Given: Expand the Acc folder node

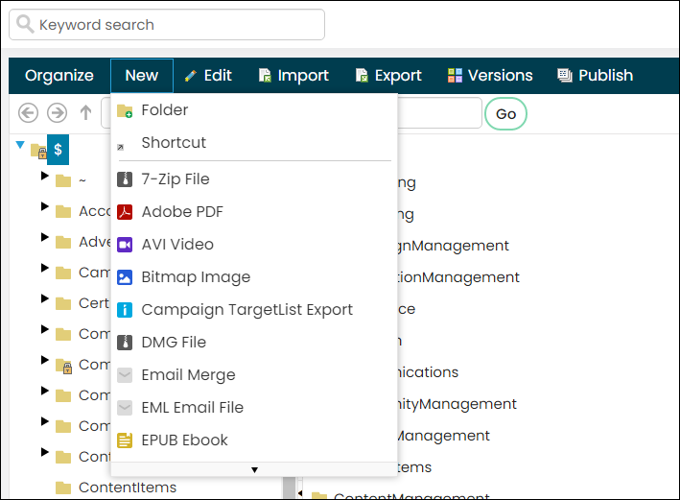Looking at the screenshot, I should [45, 206].
